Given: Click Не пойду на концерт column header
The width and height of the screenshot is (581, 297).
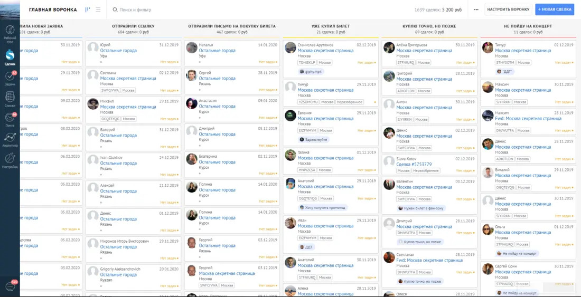Looking at the screenshot, I should coord(528,26).
